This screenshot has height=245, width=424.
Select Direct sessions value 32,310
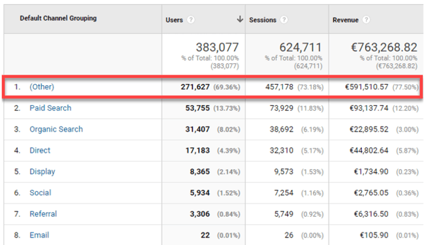(282, 150)
